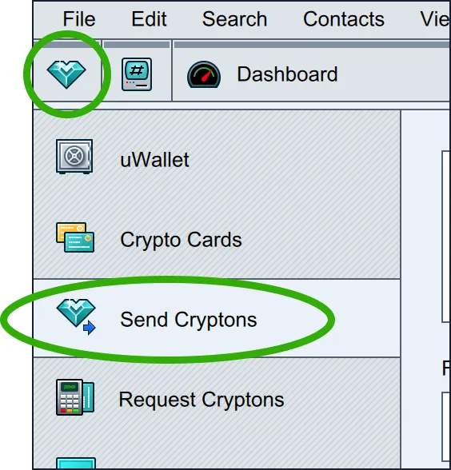Screen dimensions: 451x470
Task: Click the Crypto Cards icon
Action: (75, 237)
